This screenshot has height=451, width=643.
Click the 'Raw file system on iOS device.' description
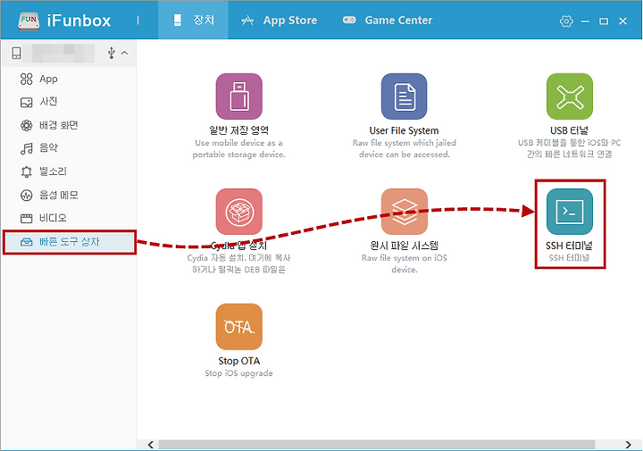point(405,263)
